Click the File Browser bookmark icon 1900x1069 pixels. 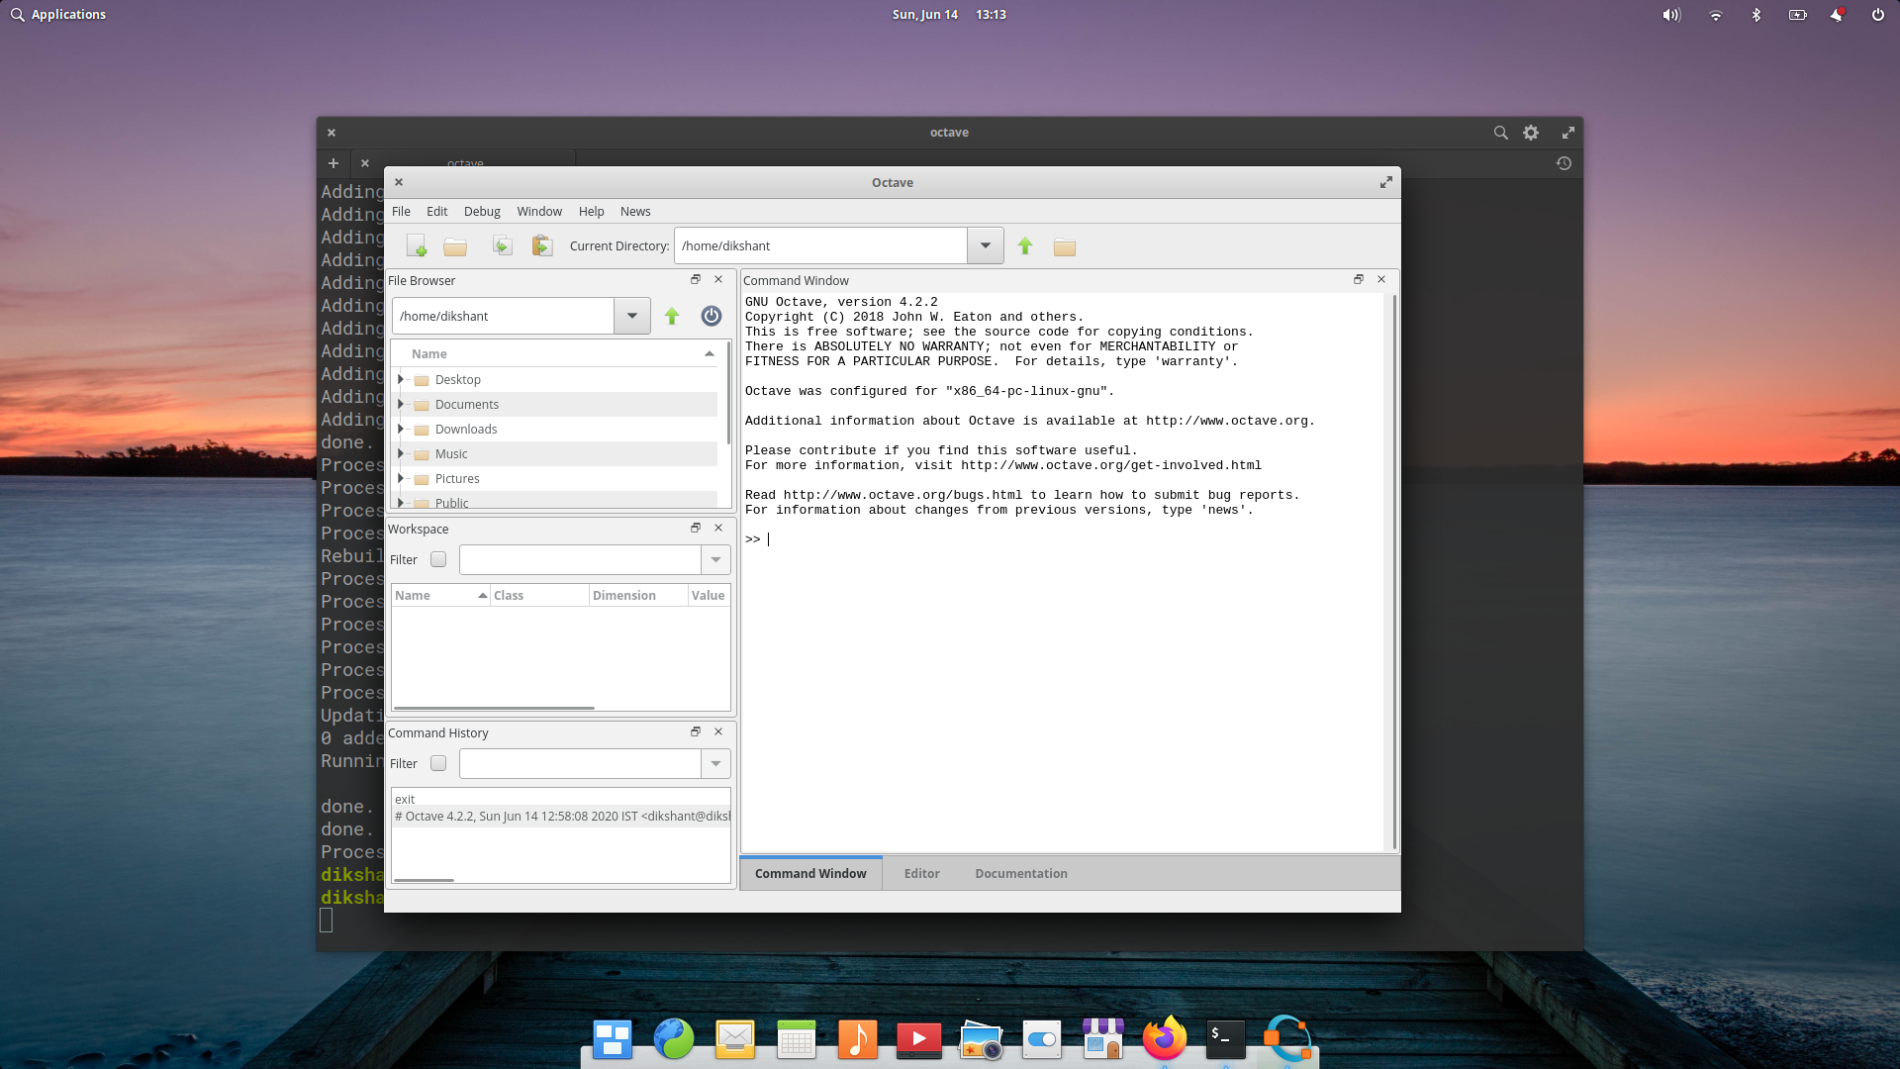(710, 316)
